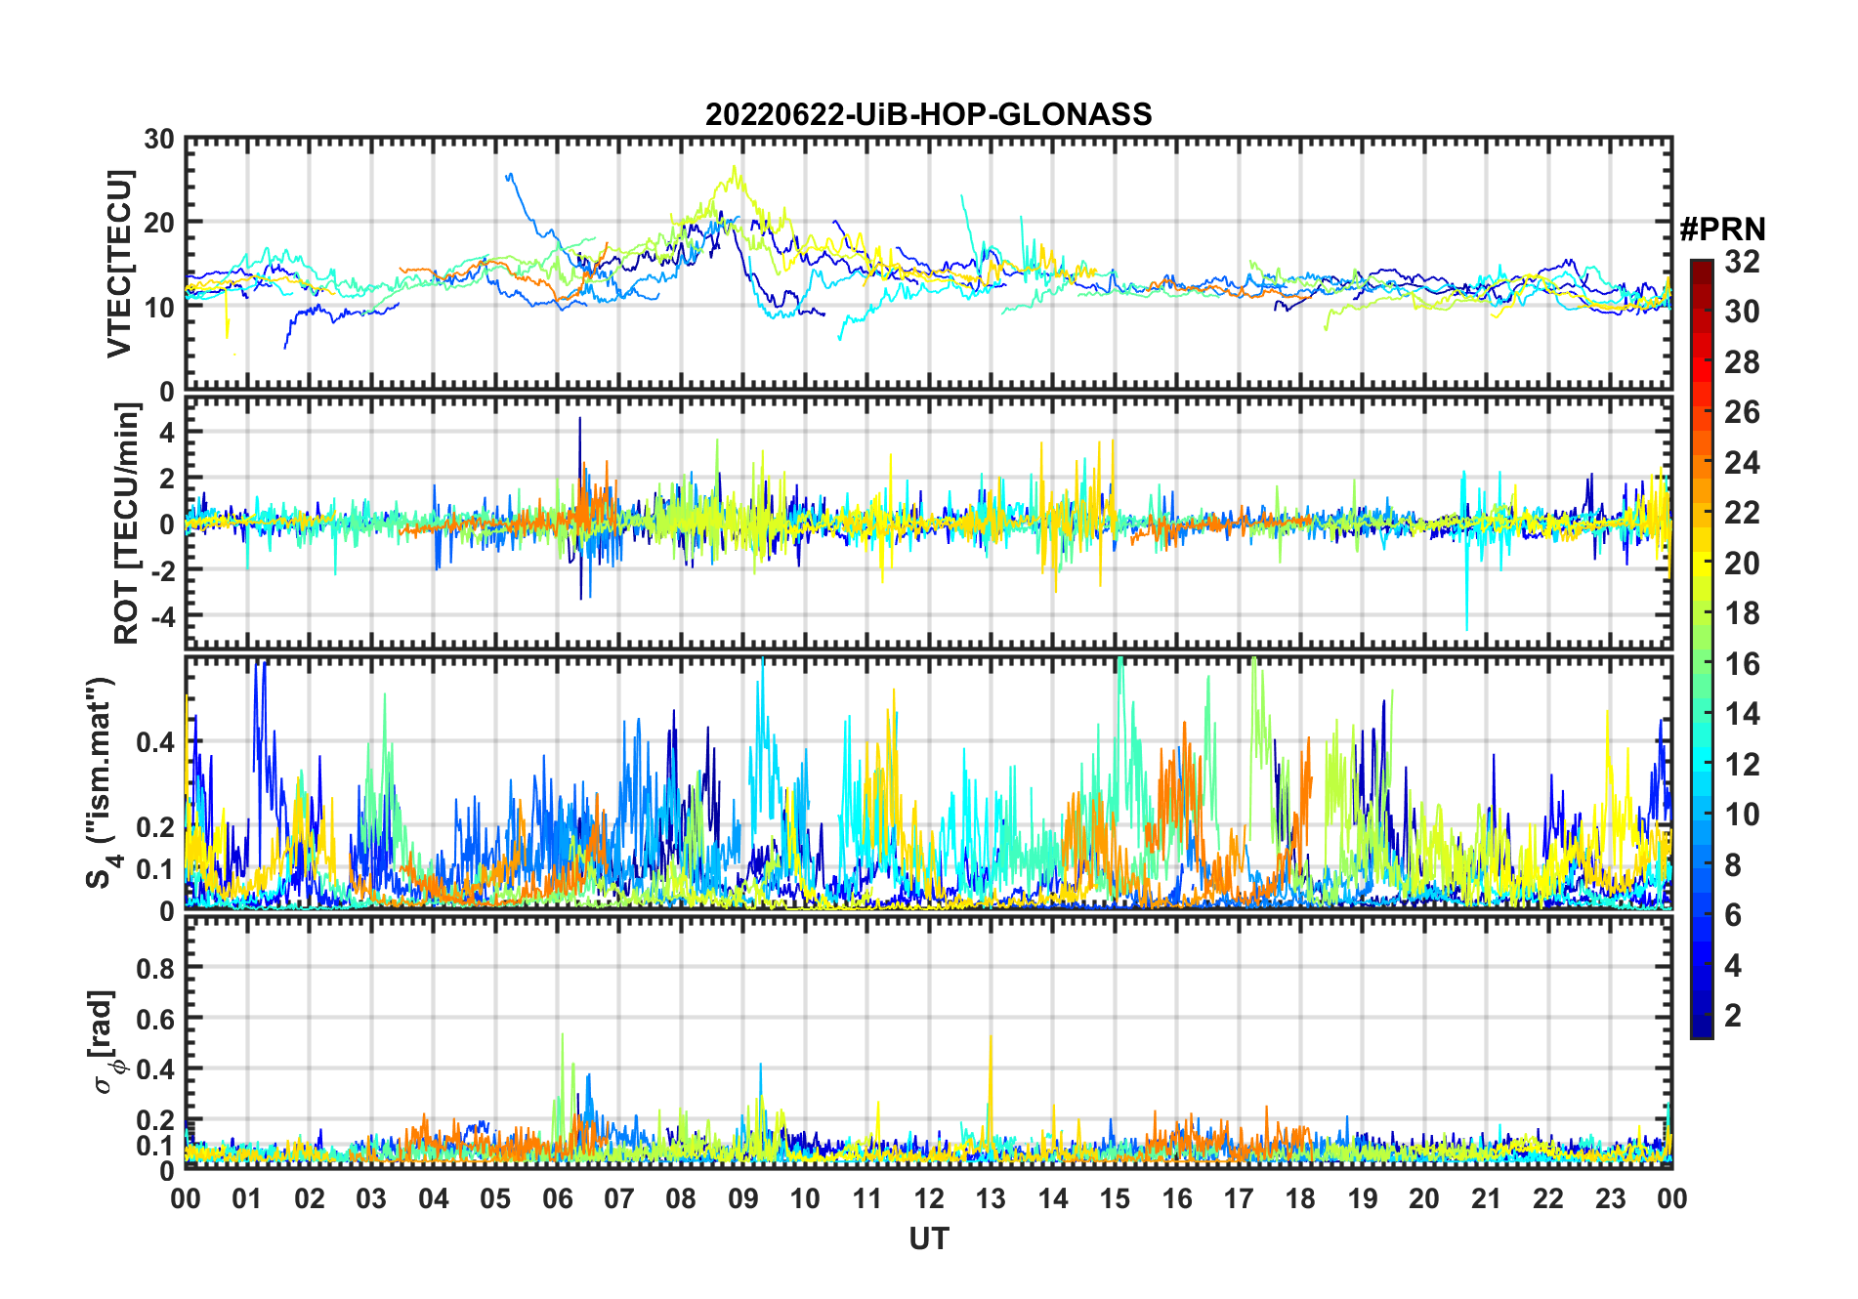This screenshot has height=1299, width=1858.
Task: Click colorbar tick label 12
Action: pyautogui.click(x=1742, y=765)
